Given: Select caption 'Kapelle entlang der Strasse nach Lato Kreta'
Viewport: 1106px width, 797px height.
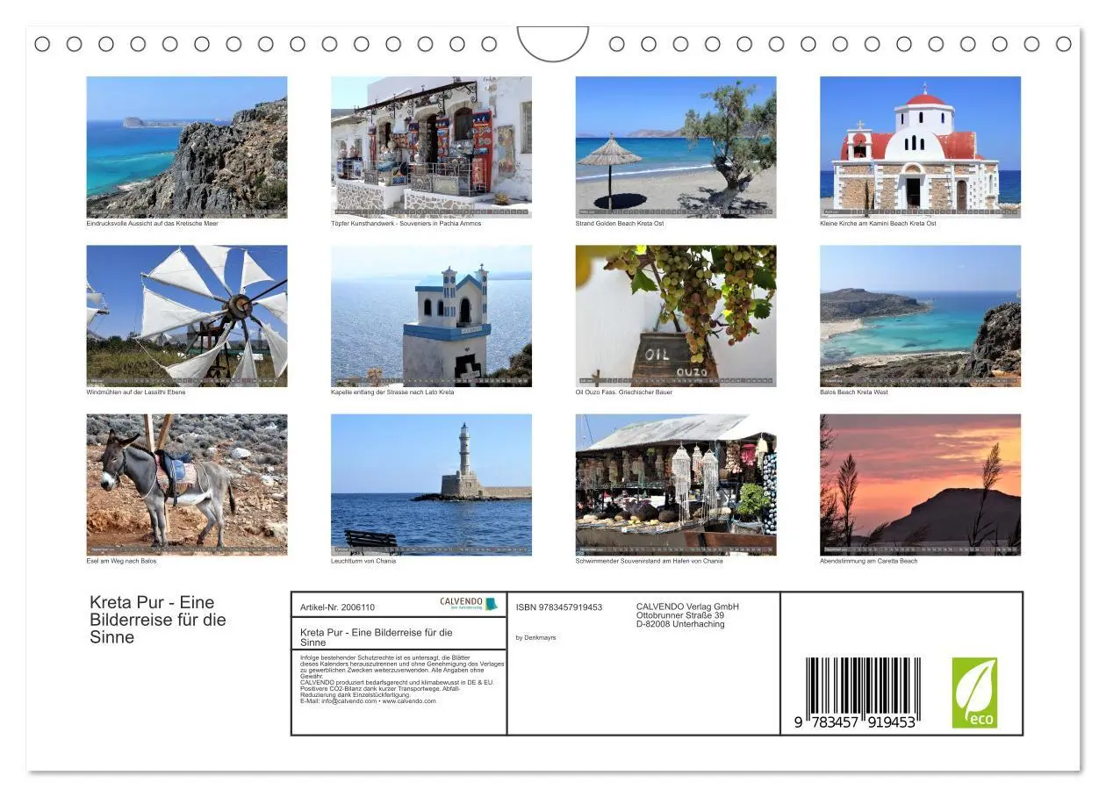Looking at the screenshot, I should click(x=392, y=392).
